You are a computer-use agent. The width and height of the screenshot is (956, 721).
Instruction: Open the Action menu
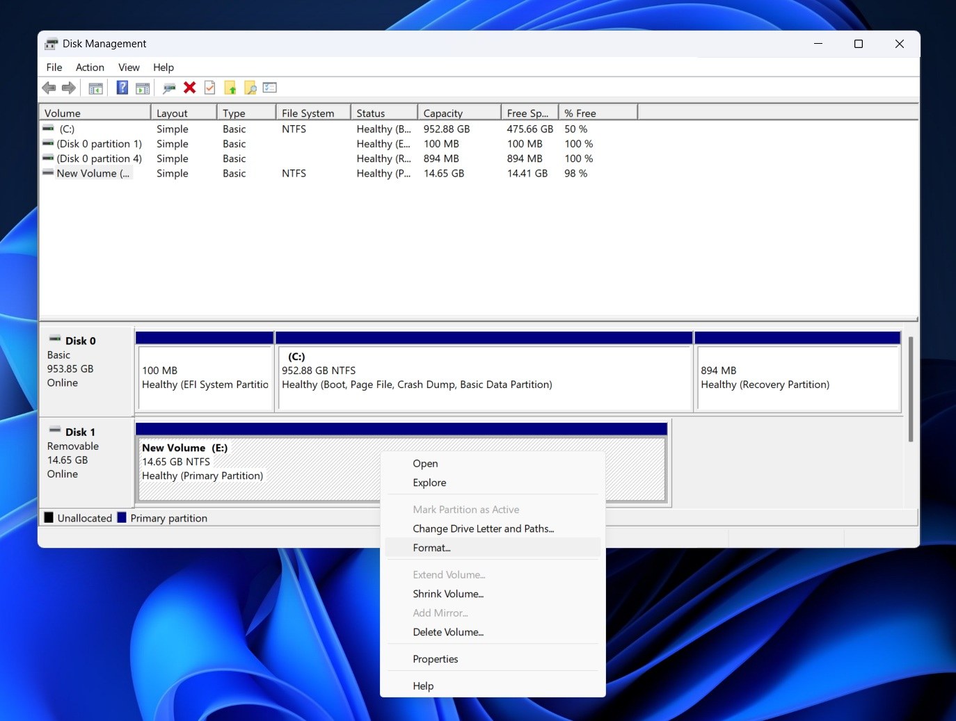point(90,67)
